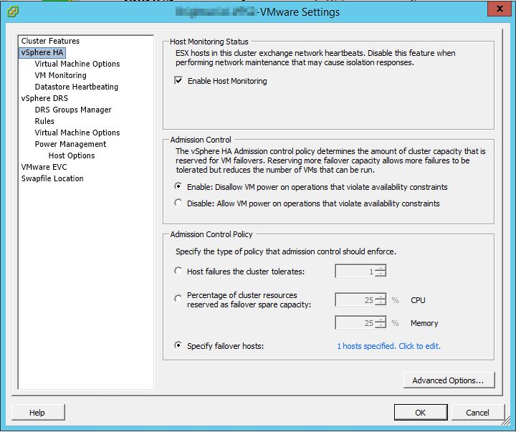Open Virtual Machine Options under vSphere HA
Screen dimensions: 516x432
pos(77,64)
